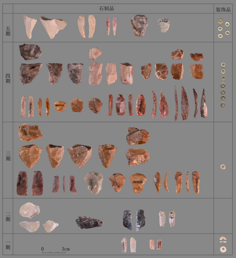Click the lone pink flake atop 四期
Viewport: 236px width, 258px height.
point(95,54)
